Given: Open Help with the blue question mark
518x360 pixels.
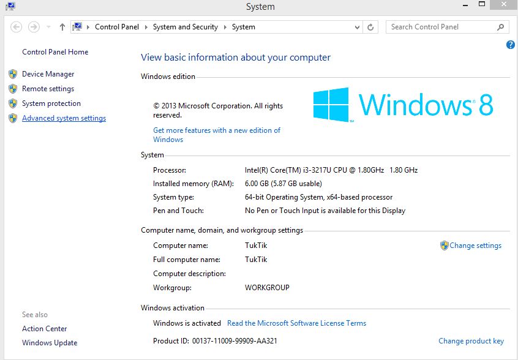Looking at the screenshot, I should point(510,45).
